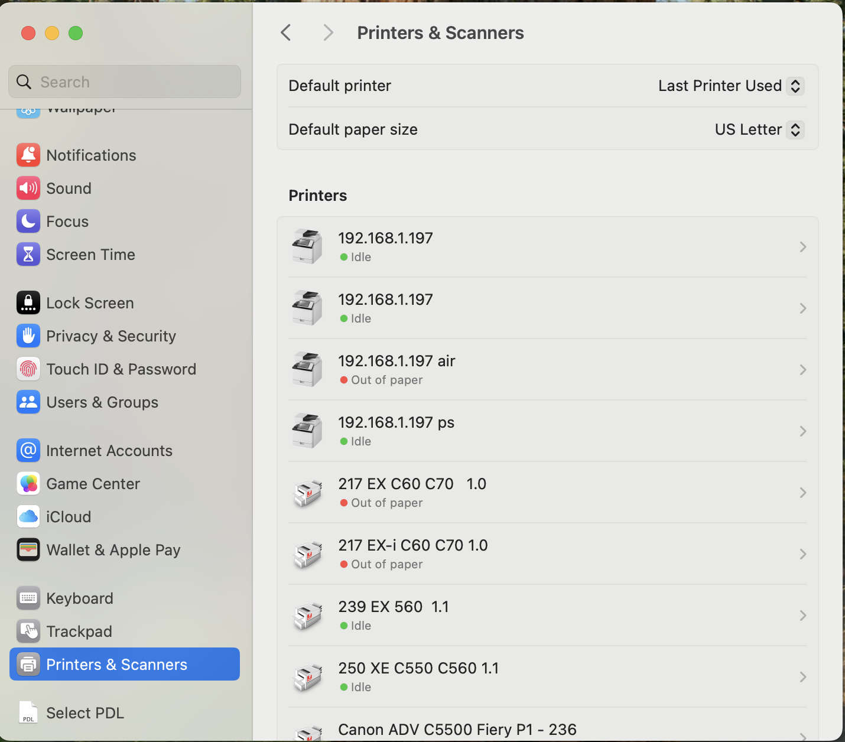
Task: Open Trackpad settings
Action: pyautogui.click(x=79, y=631)
